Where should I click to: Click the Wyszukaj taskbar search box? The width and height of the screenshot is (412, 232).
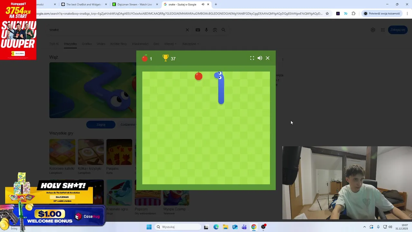pos(177,227)
